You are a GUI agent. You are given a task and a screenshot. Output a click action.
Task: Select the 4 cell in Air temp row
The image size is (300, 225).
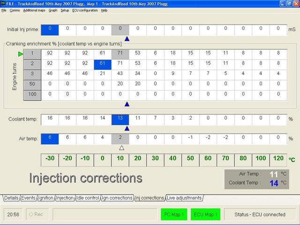103,139
